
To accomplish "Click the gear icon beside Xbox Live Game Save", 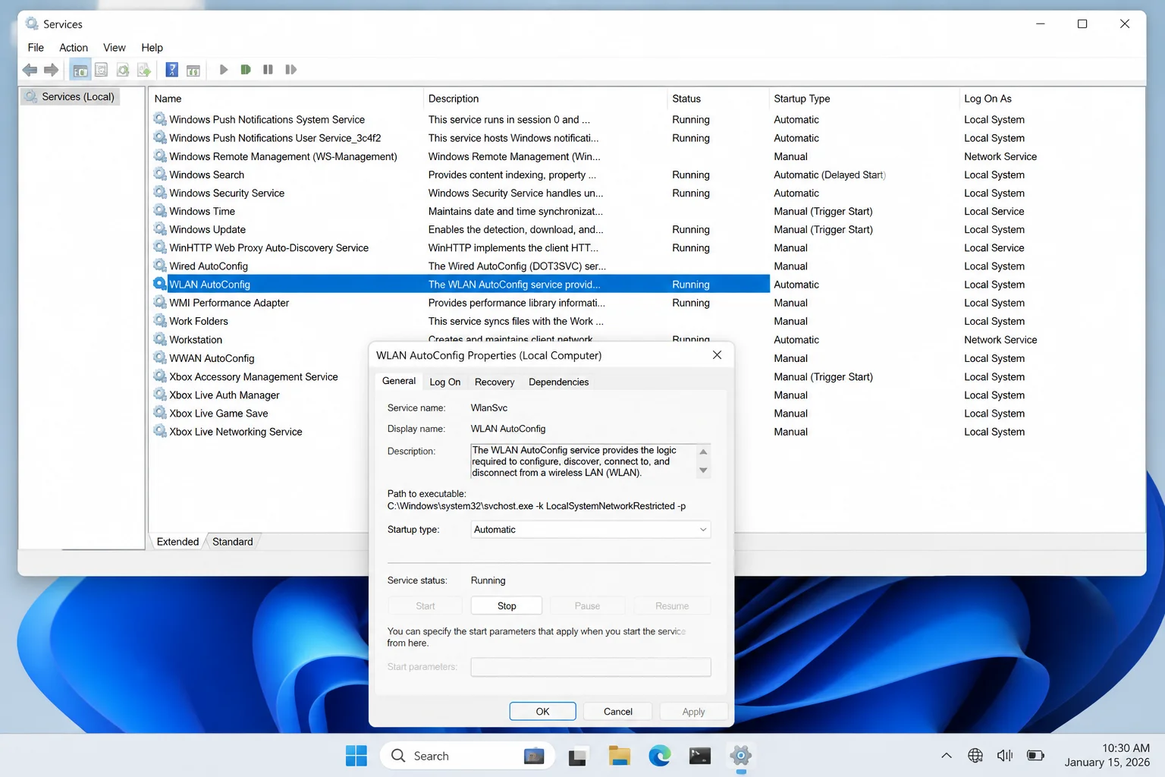I will tap(160, 413).
